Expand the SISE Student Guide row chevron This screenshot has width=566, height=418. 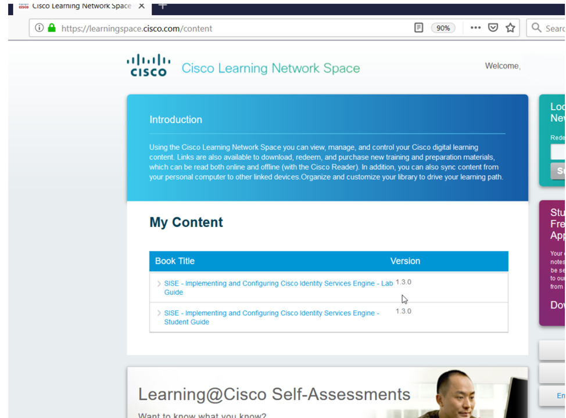159,313
